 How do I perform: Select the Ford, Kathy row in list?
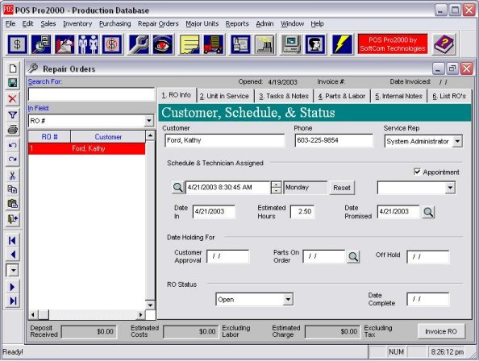87,148
